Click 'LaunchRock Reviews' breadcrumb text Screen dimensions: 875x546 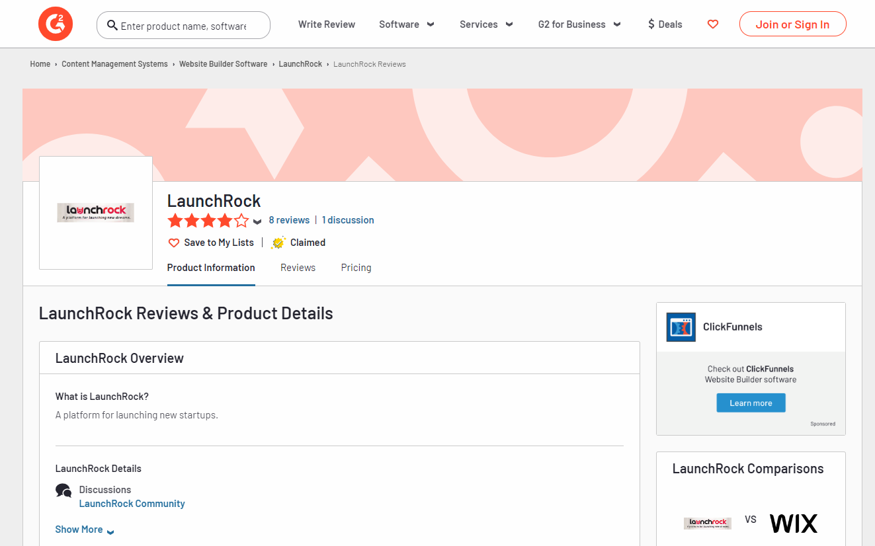pyautogui.click(x=370, y=64)
